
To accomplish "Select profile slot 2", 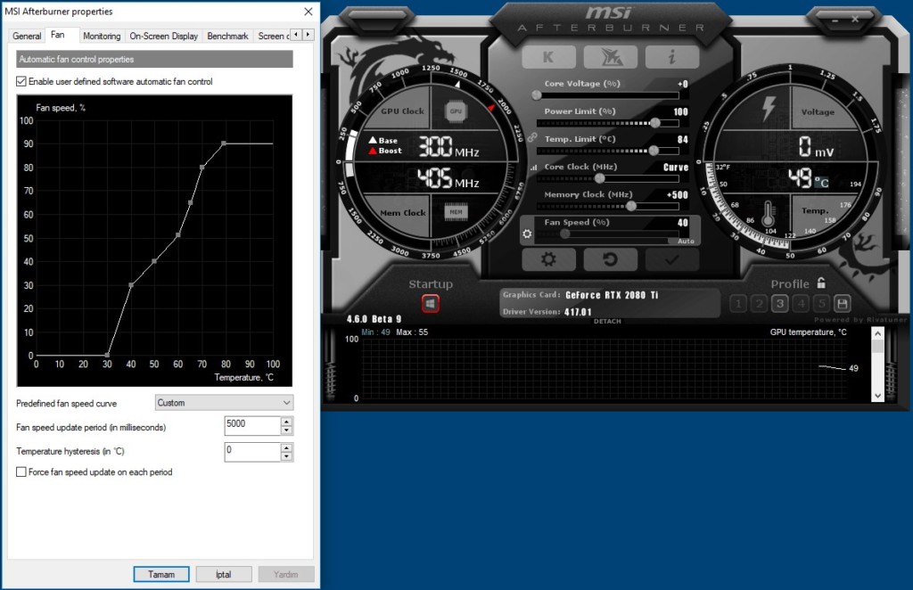I will point(760,303).
